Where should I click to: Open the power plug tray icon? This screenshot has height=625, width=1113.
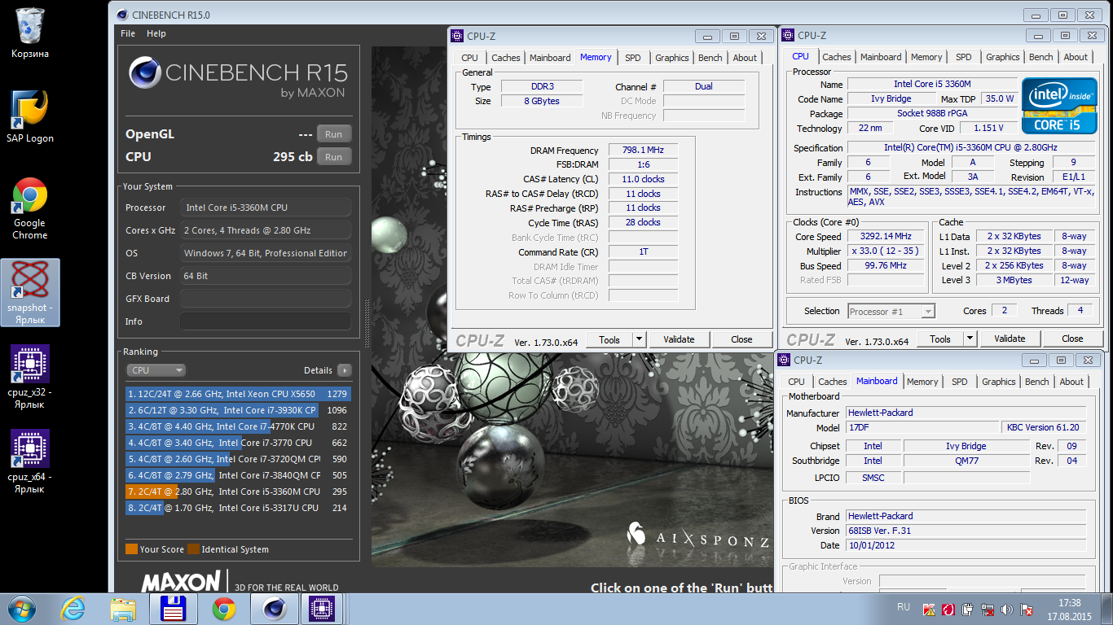pos(968,609)
